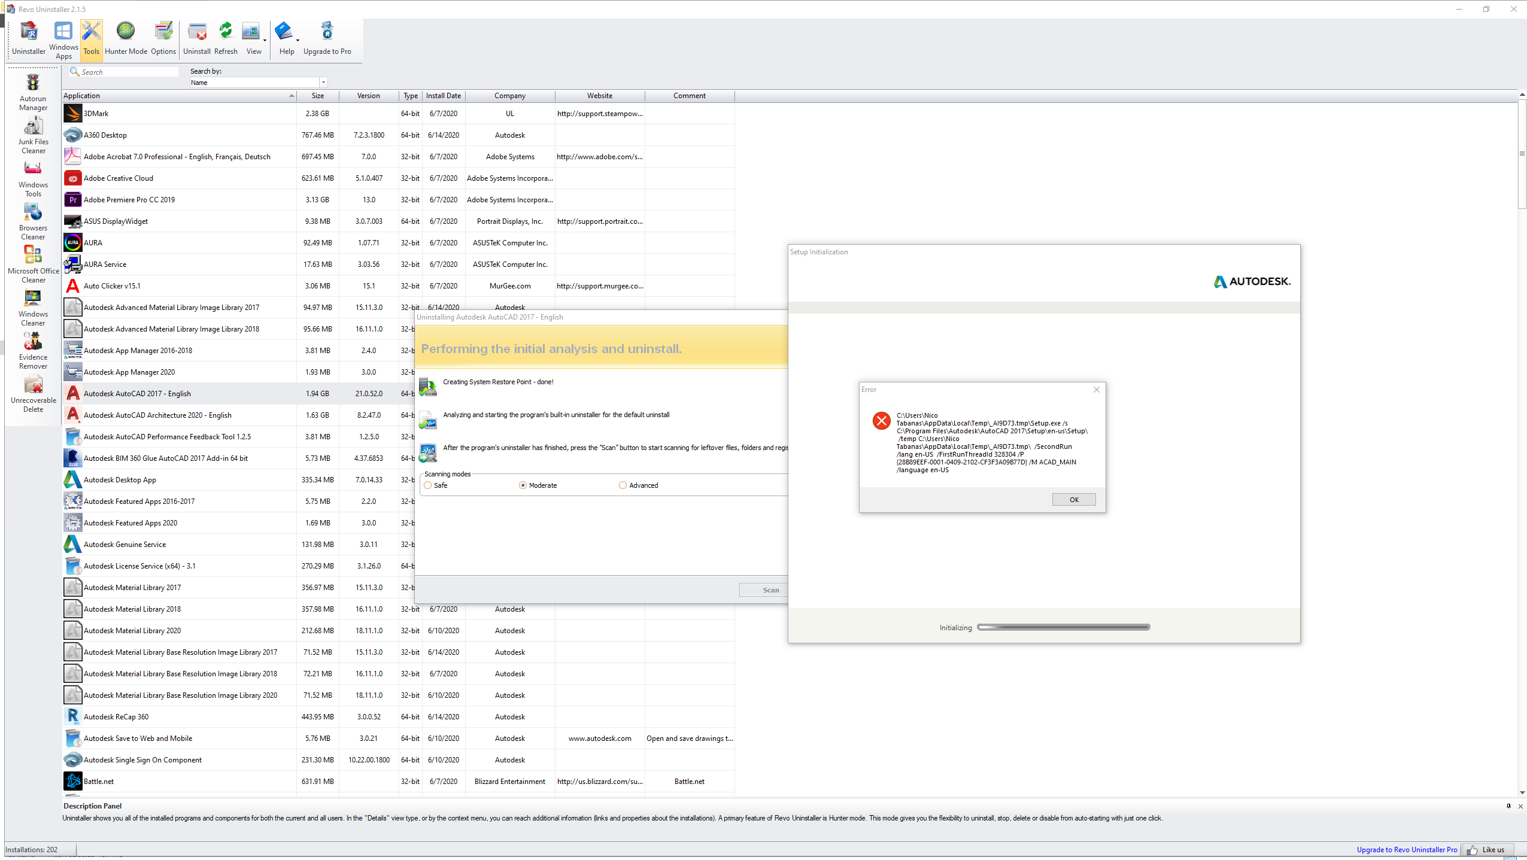
Task: Click the Adobe Premiere Pro CC 2019 icon
Action: (x=73, y=199)
